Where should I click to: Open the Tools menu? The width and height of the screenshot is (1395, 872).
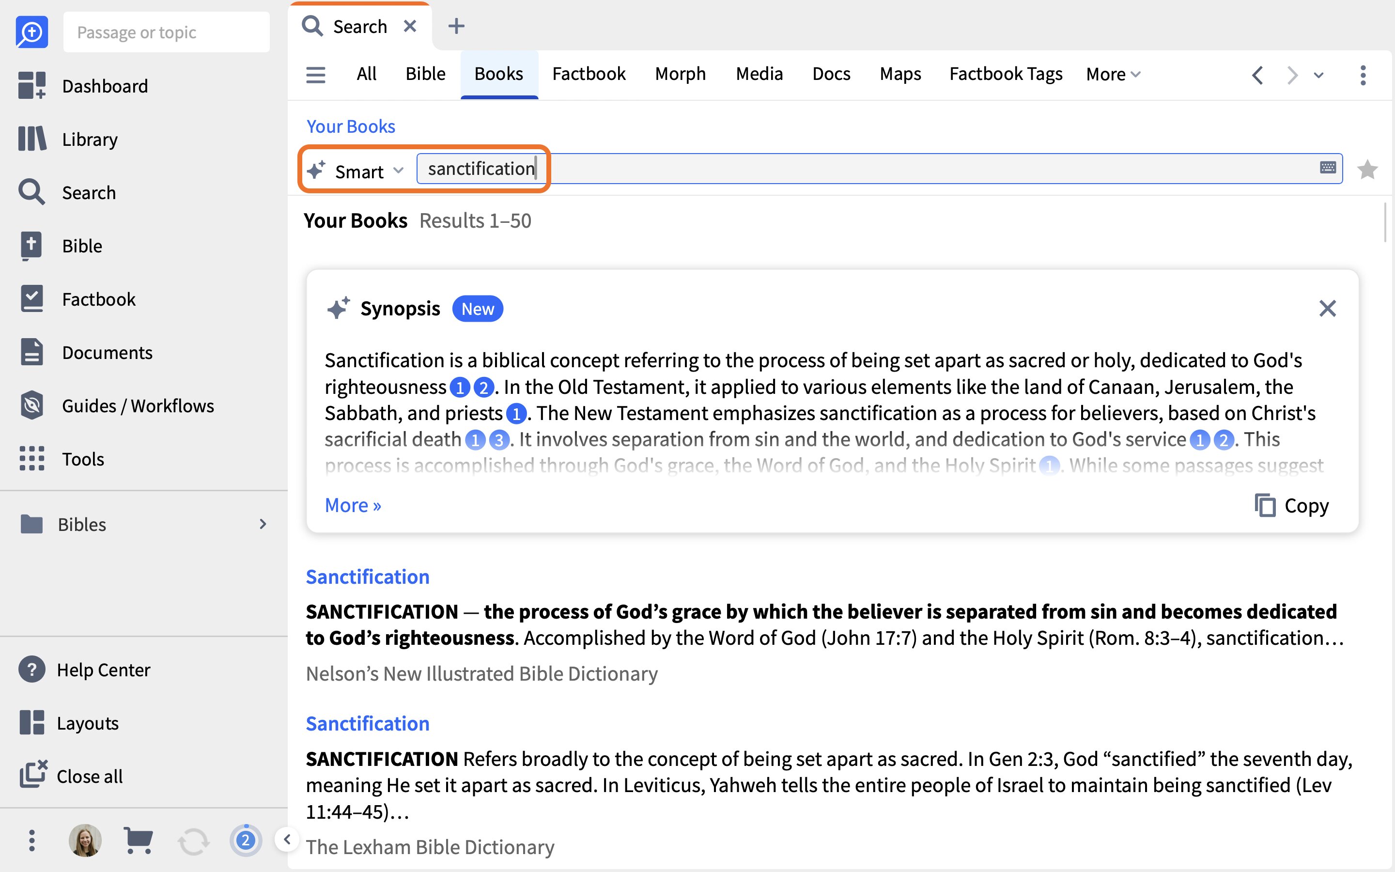pyautogui.click(x=62, y=459)
